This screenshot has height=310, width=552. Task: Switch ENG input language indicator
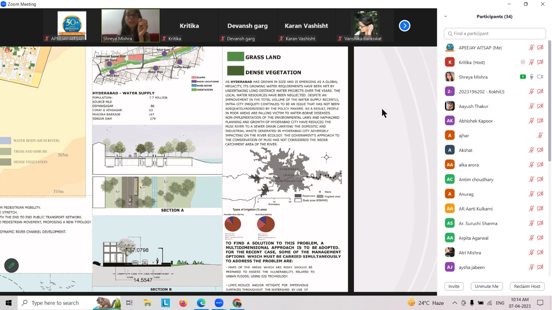tap(500, 303)
